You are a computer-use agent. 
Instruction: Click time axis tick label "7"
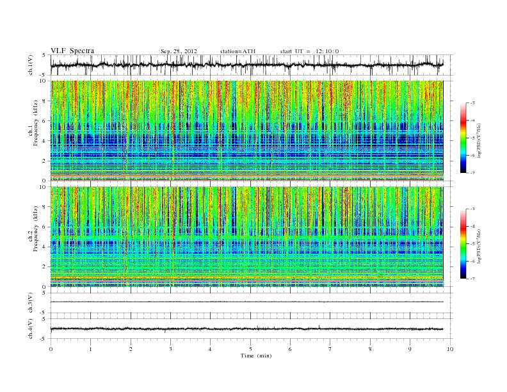[330, 349]
